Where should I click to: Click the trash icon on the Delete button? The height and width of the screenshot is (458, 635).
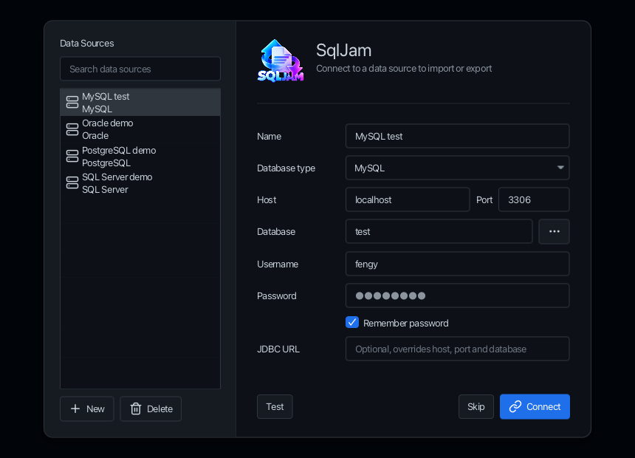coord(136,409)
